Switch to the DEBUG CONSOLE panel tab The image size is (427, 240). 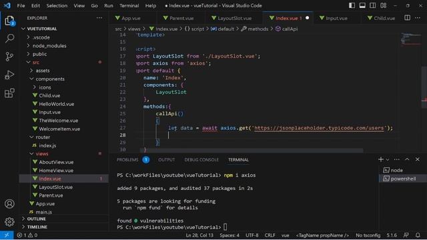point(201,160)
